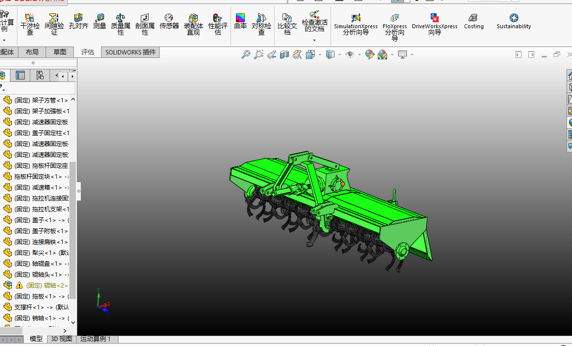Select the 孔对齐 hole alignment tool

78,21
